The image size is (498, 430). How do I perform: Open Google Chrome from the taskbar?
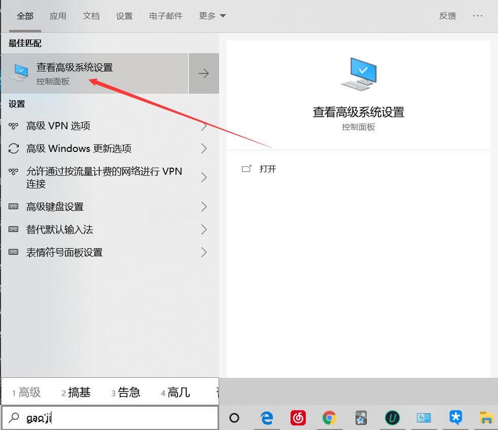[x=330, y=418]
